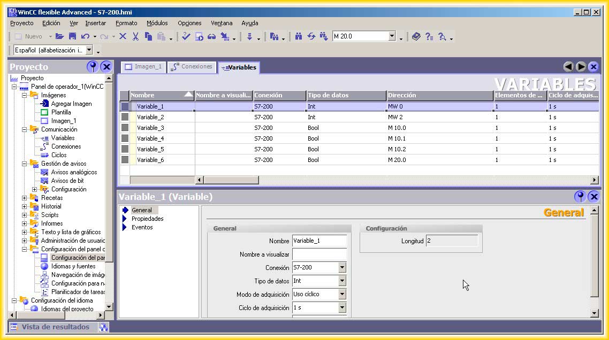
Task: Click the Undo arrow icon
Action: pyautogui.click(x=85, y=36)
